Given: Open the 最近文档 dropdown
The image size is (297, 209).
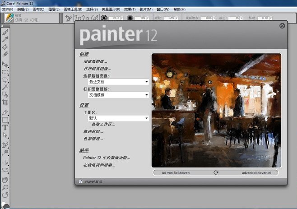Looking at the screenshot, I should click(x=118, y=82).
